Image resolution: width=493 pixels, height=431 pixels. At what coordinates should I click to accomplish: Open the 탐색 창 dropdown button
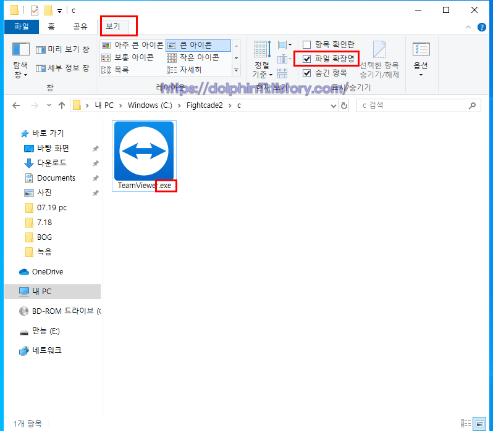[20, 60]
